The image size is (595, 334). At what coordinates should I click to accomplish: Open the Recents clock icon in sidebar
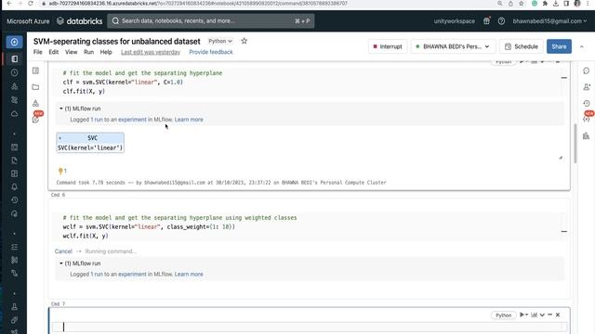(15, 72)
